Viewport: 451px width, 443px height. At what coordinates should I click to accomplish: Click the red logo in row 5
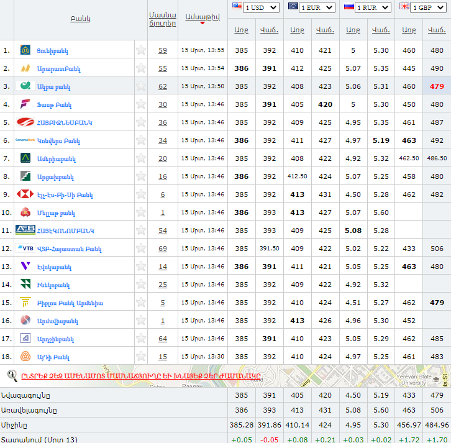click(x=25, y=122)
